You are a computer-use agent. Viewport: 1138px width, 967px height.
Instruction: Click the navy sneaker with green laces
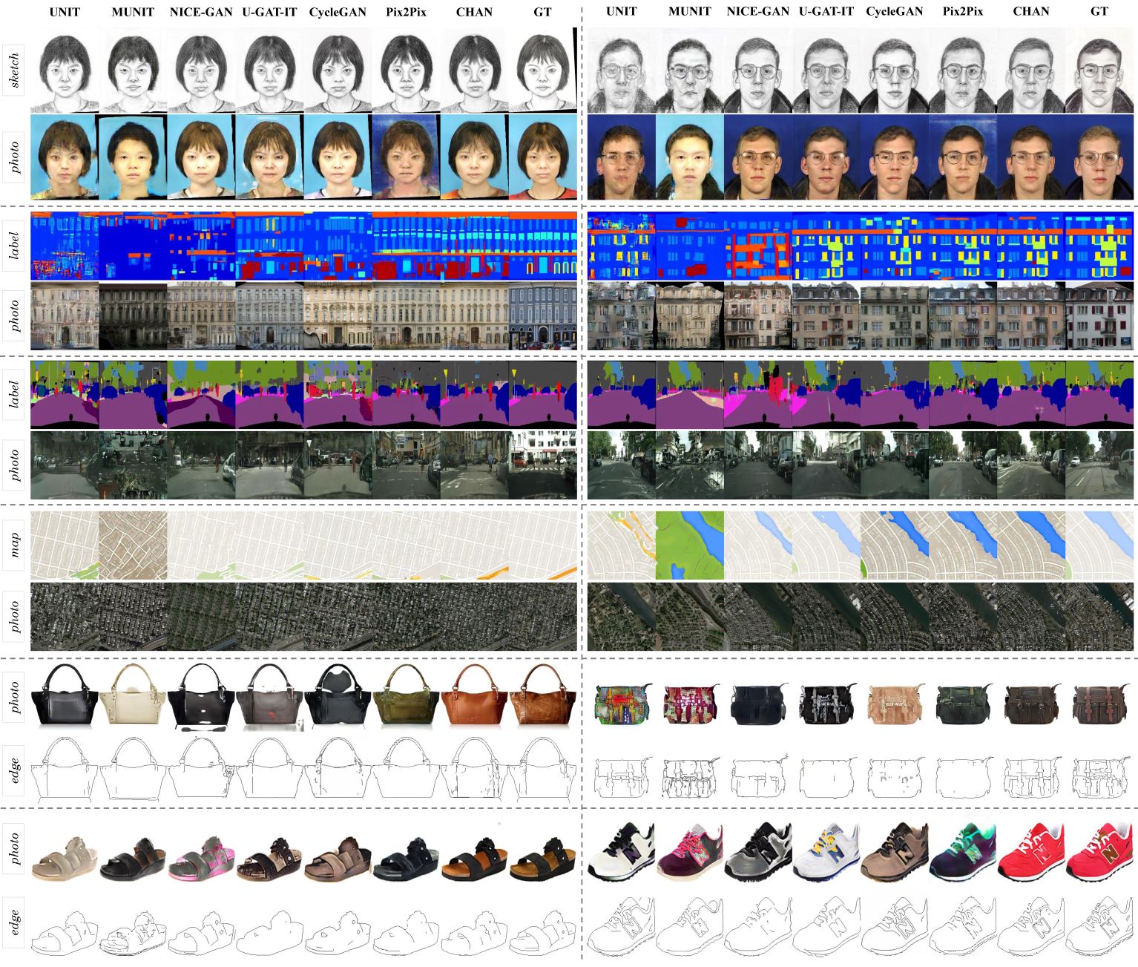click(963, 853)
